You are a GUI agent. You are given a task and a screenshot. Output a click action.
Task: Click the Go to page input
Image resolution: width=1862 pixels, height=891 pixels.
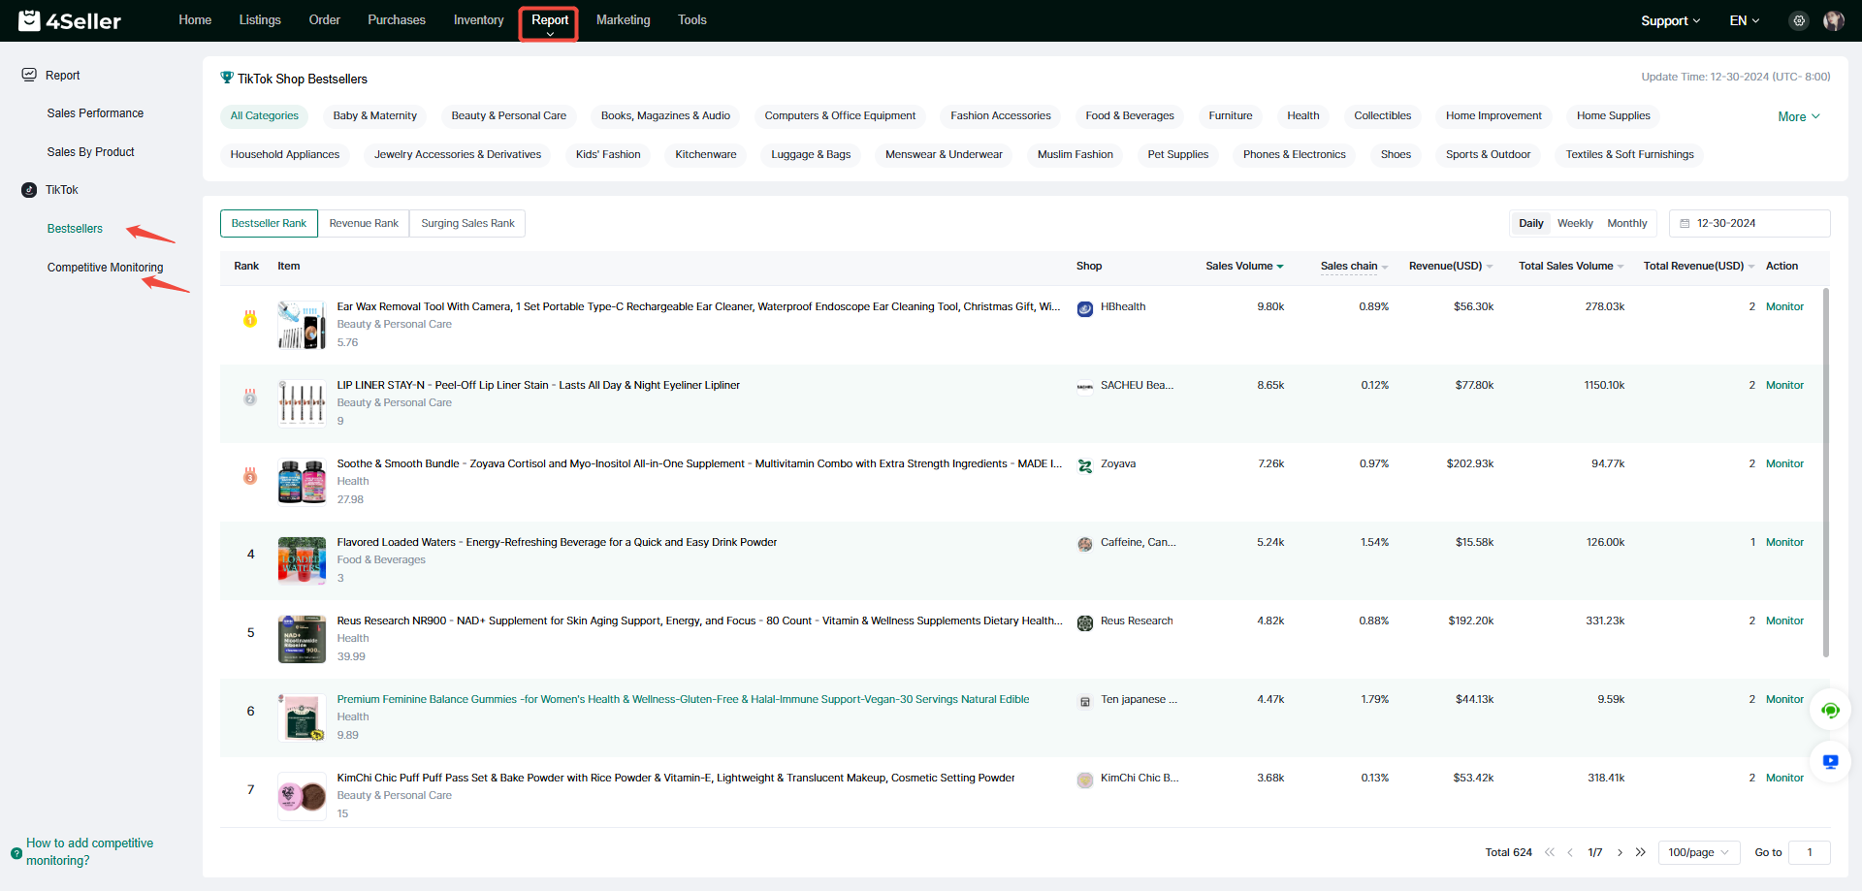coord(1809,852)
